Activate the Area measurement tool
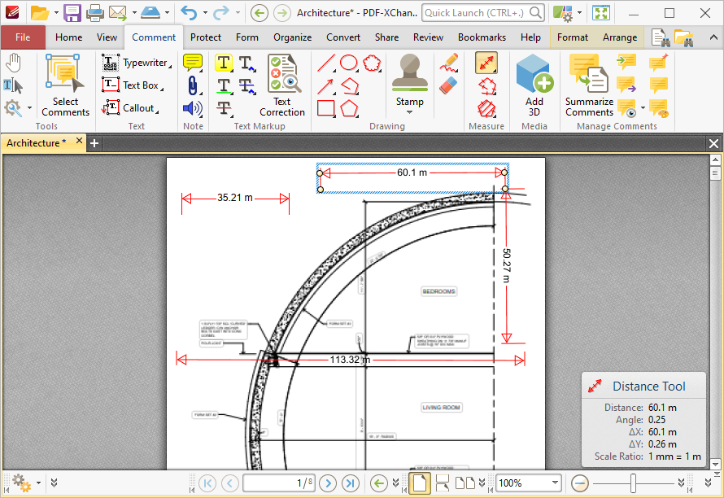The width and height of the screenshot is (724, 498). [486, 107]
